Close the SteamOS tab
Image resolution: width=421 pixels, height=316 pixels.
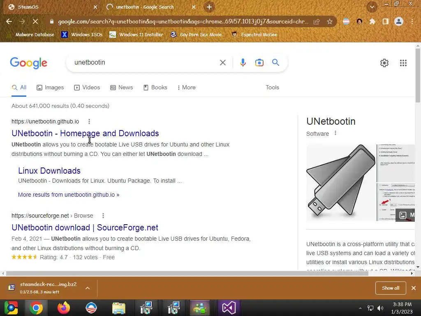tap(95, 7)
